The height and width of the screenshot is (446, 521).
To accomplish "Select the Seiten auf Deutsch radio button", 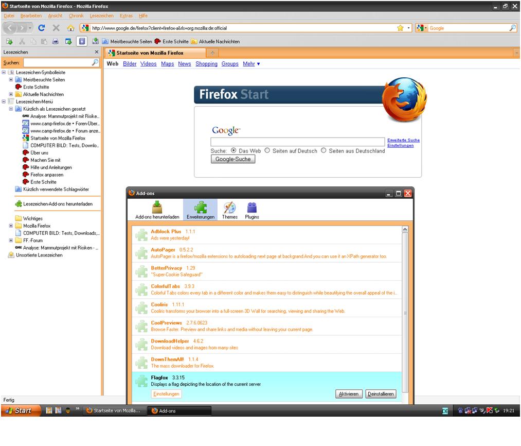I will [267, 150].
